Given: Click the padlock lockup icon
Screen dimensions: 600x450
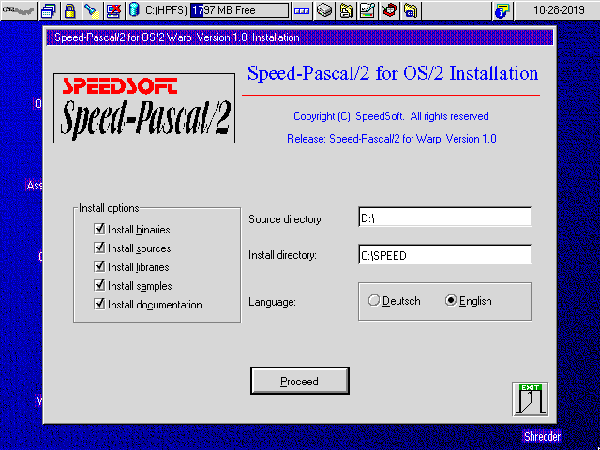Looking at the screenshot, I should [69, 10].
